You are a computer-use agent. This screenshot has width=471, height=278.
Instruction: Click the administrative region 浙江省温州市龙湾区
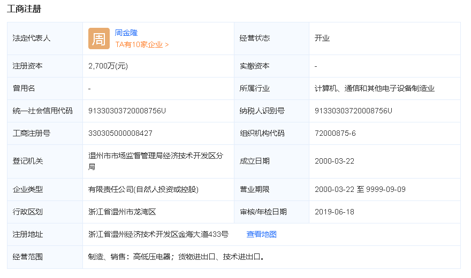click(x=122, y=212)
